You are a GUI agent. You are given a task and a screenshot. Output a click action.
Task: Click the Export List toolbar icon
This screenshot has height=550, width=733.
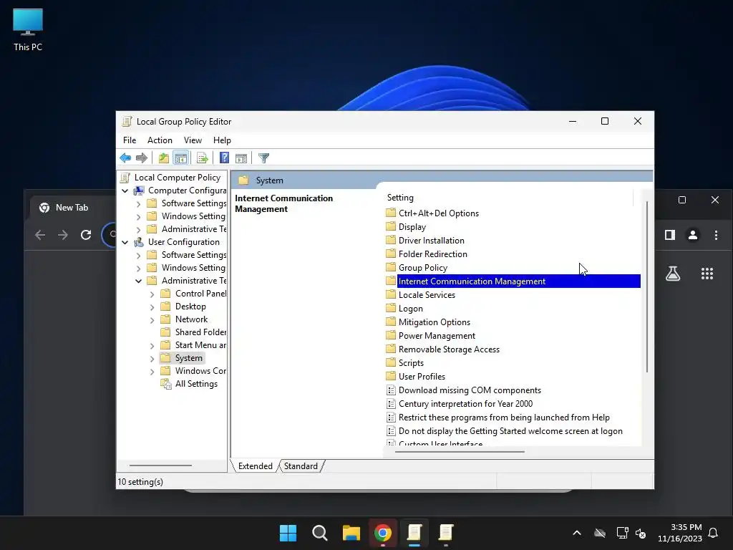(202, 158)
